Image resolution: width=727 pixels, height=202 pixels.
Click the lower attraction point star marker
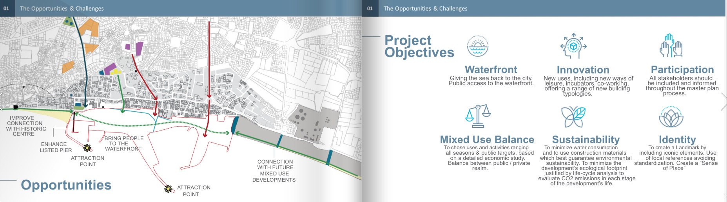tap(169, 189)
